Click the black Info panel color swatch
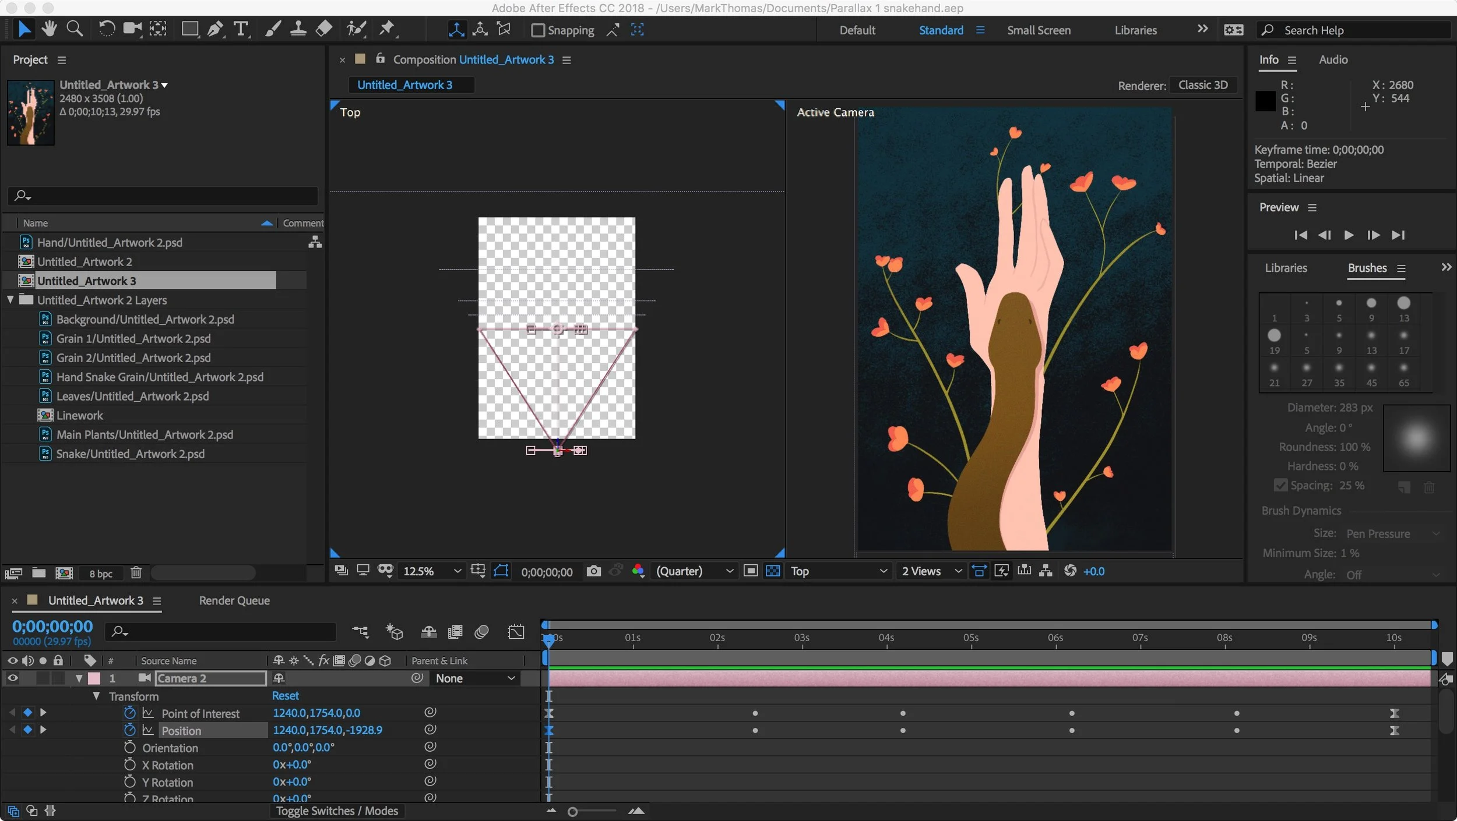 click(x=1265, y=101)
